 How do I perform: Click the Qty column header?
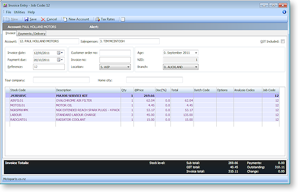point(127,90)
